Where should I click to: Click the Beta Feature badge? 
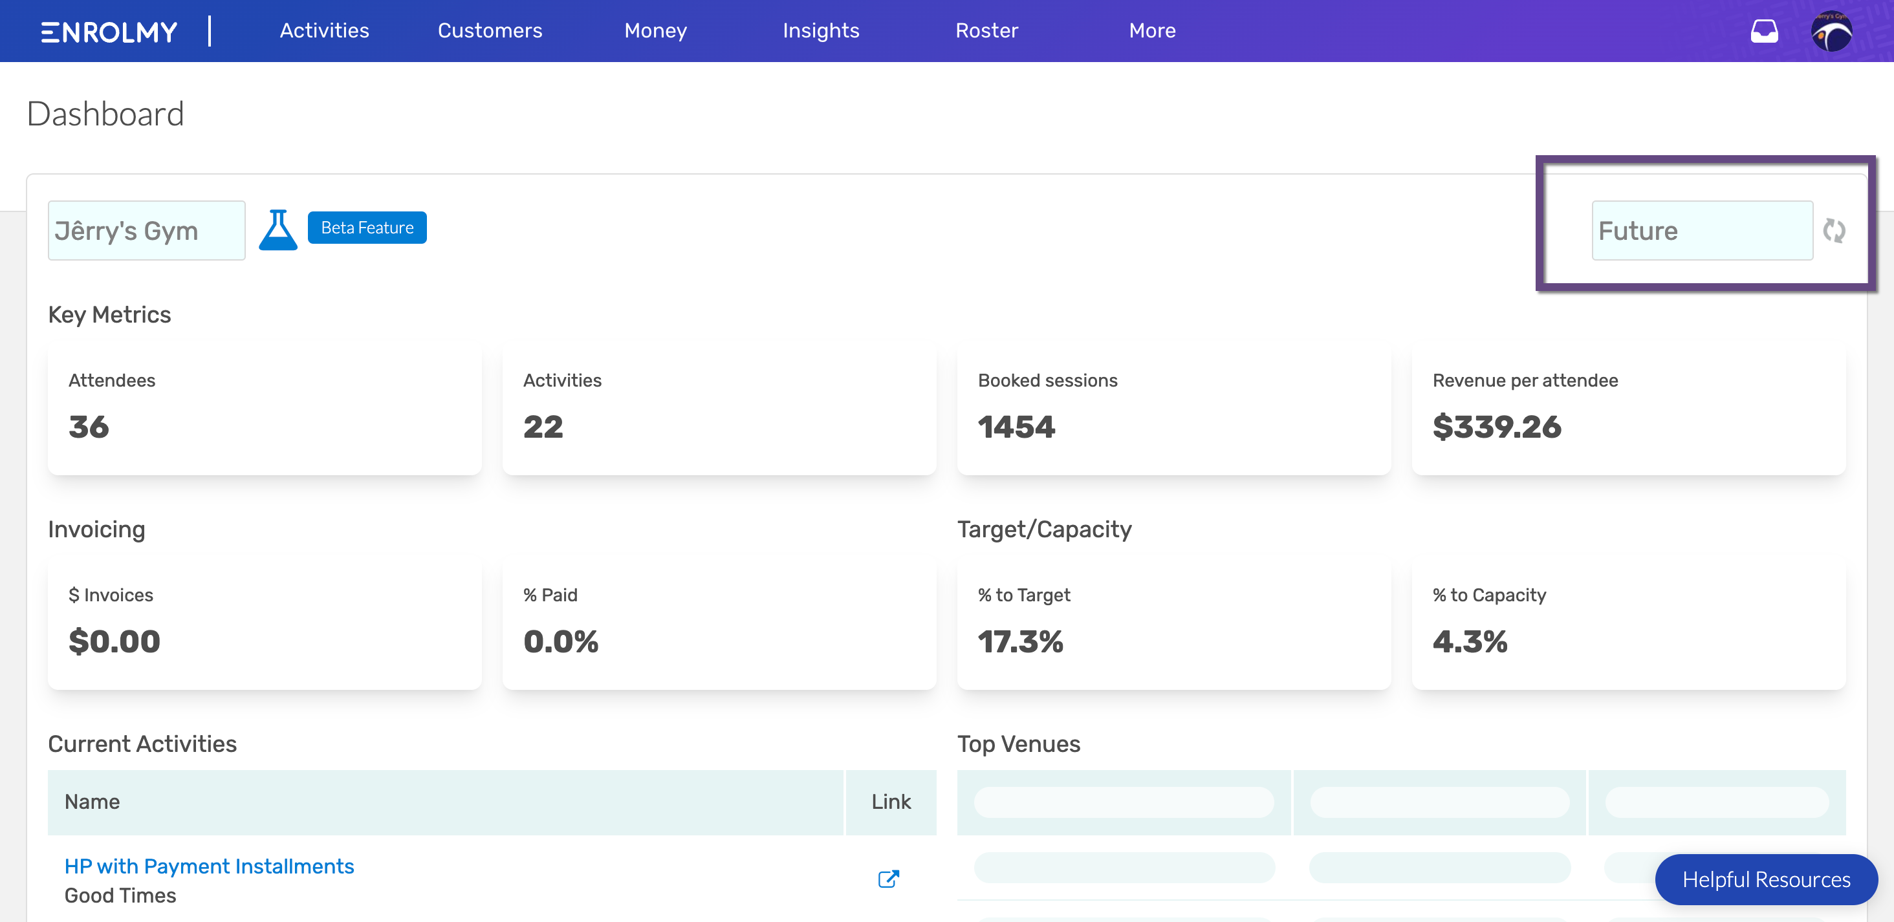367,228
